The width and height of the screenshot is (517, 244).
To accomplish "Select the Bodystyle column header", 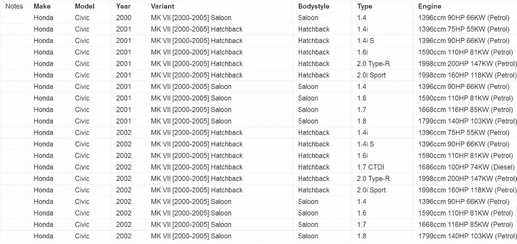I will (314, 6).
